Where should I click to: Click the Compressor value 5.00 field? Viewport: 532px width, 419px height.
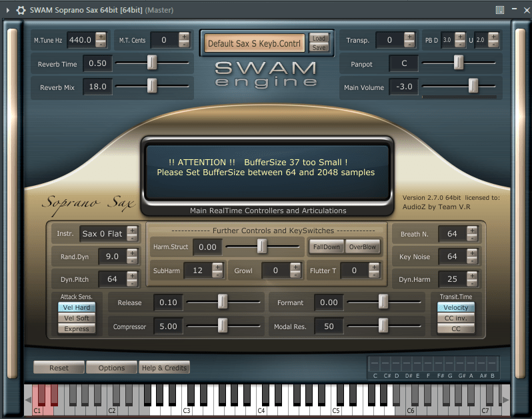coord(168,326)
